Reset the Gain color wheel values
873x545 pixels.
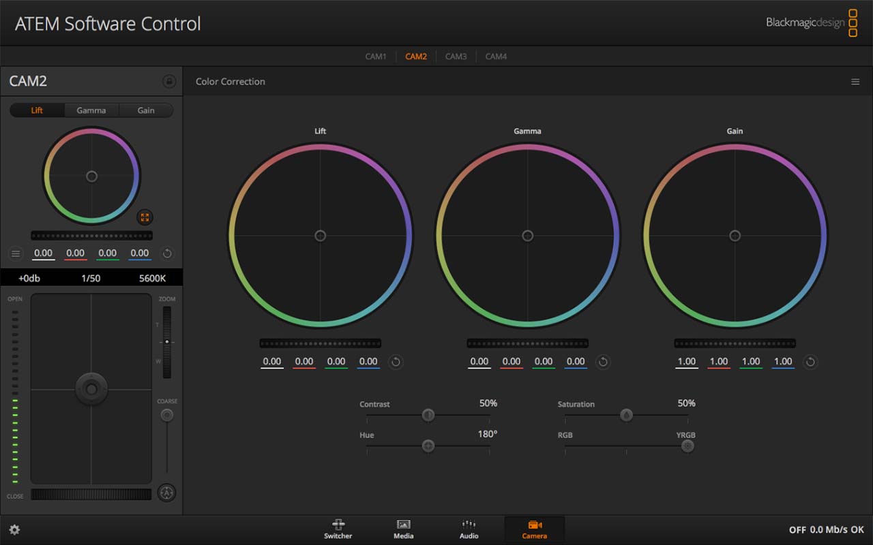click(x=810, y=362)
